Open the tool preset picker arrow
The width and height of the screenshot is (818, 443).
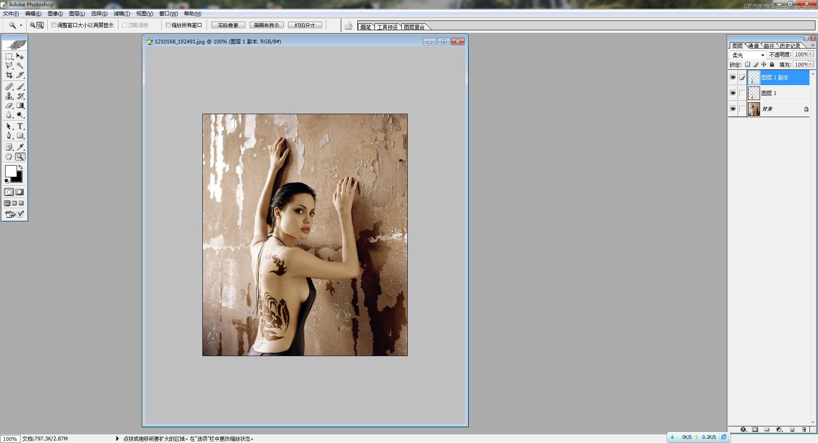click(x=21, y=25)
